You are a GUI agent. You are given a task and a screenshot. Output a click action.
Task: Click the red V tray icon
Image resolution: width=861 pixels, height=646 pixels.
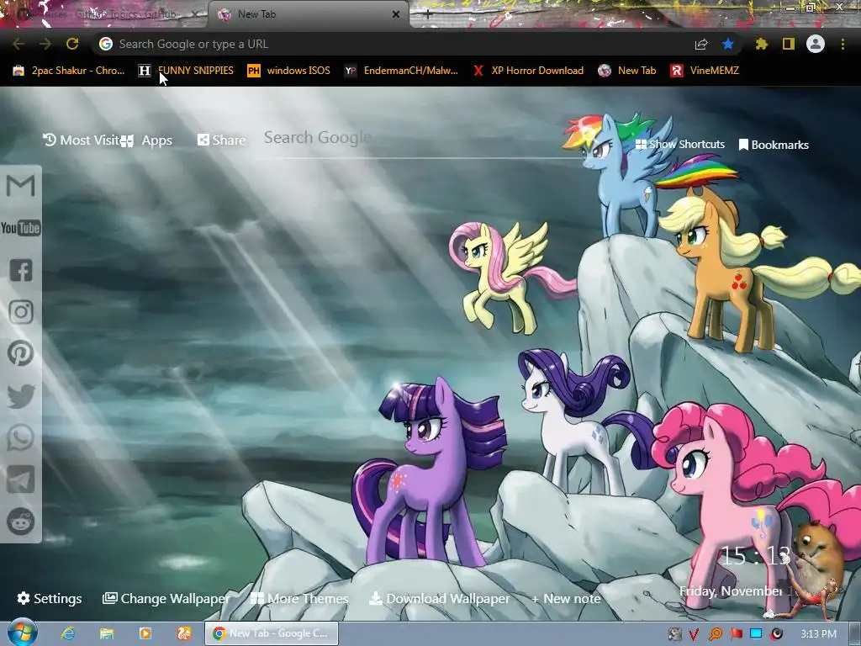click(x=694, y=634)
